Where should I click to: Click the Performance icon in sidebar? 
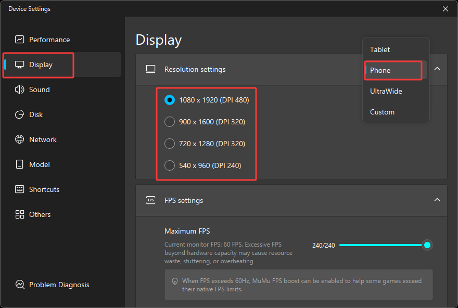click(x=20, y=40)
